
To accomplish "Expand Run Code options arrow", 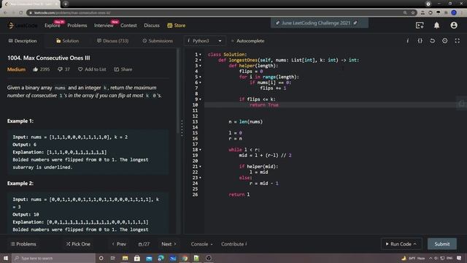I will 415,244.
